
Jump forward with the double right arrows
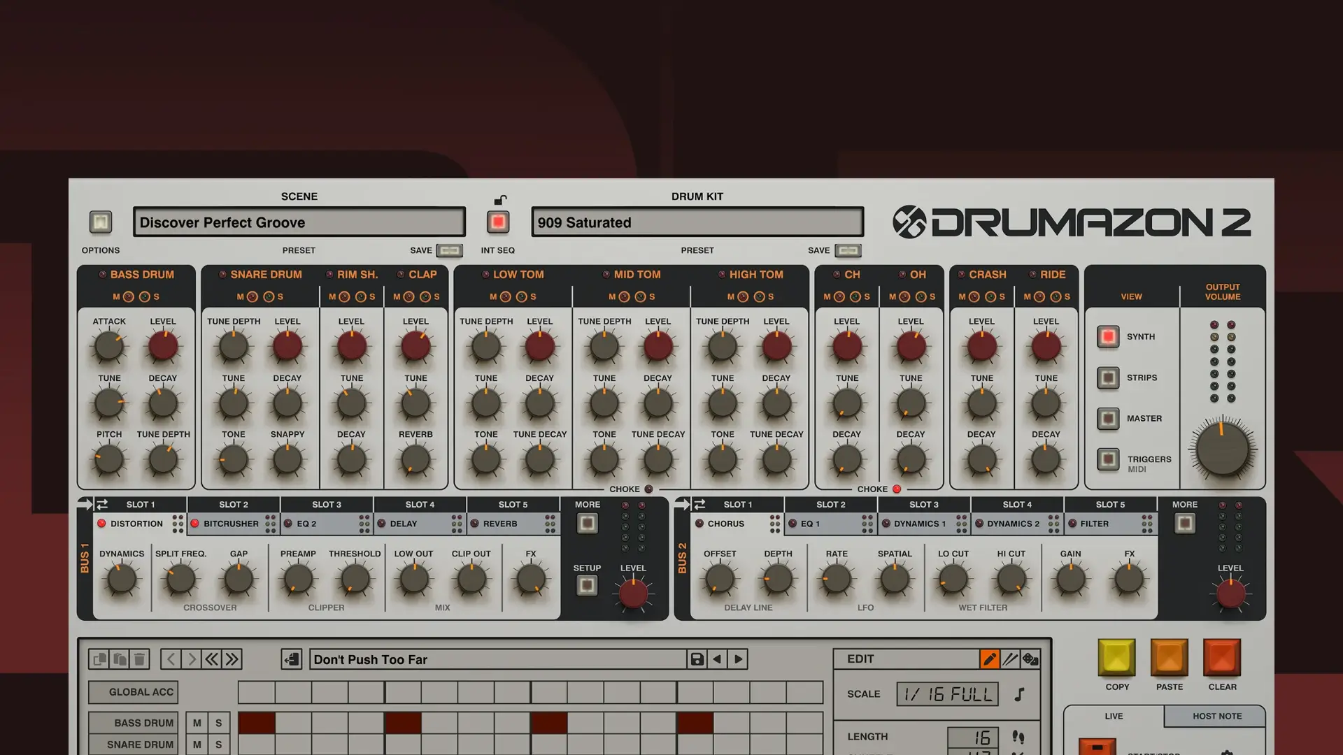point(232,659)
